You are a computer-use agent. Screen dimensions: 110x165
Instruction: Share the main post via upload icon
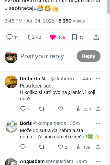coord(96,37)
